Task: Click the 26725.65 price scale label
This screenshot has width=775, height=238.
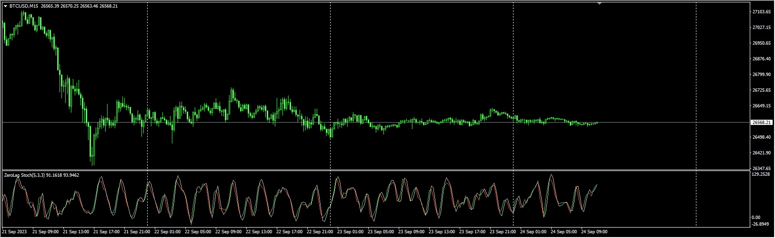Action: tap(761, 90)
